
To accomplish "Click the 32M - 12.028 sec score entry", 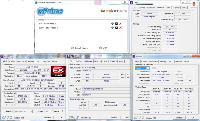I will point(47,24).
